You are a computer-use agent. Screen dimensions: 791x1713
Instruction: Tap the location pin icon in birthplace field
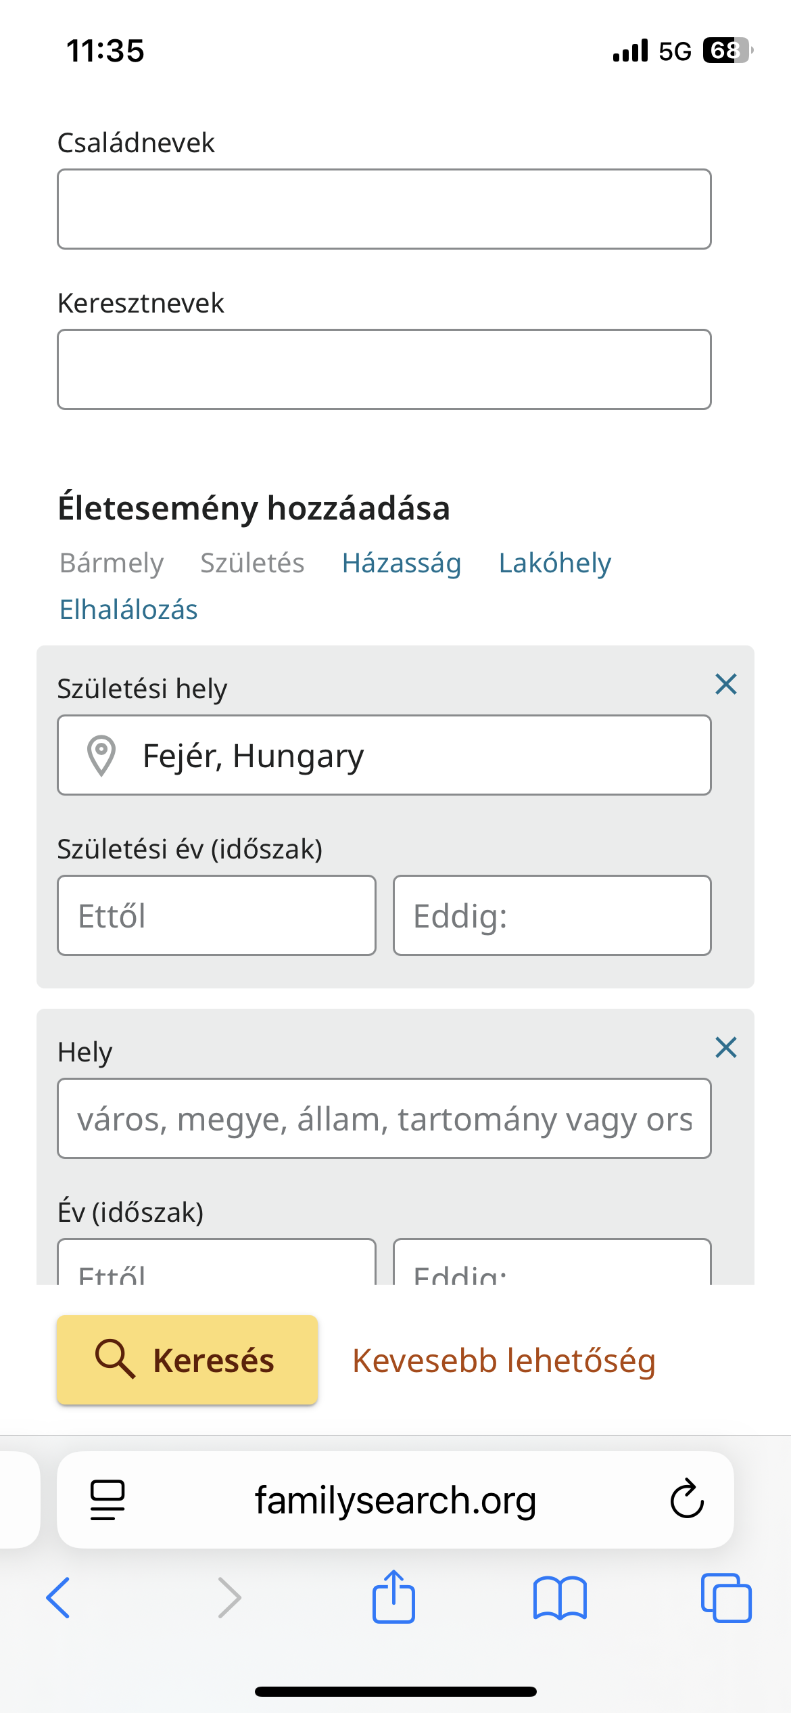(101, 755)
